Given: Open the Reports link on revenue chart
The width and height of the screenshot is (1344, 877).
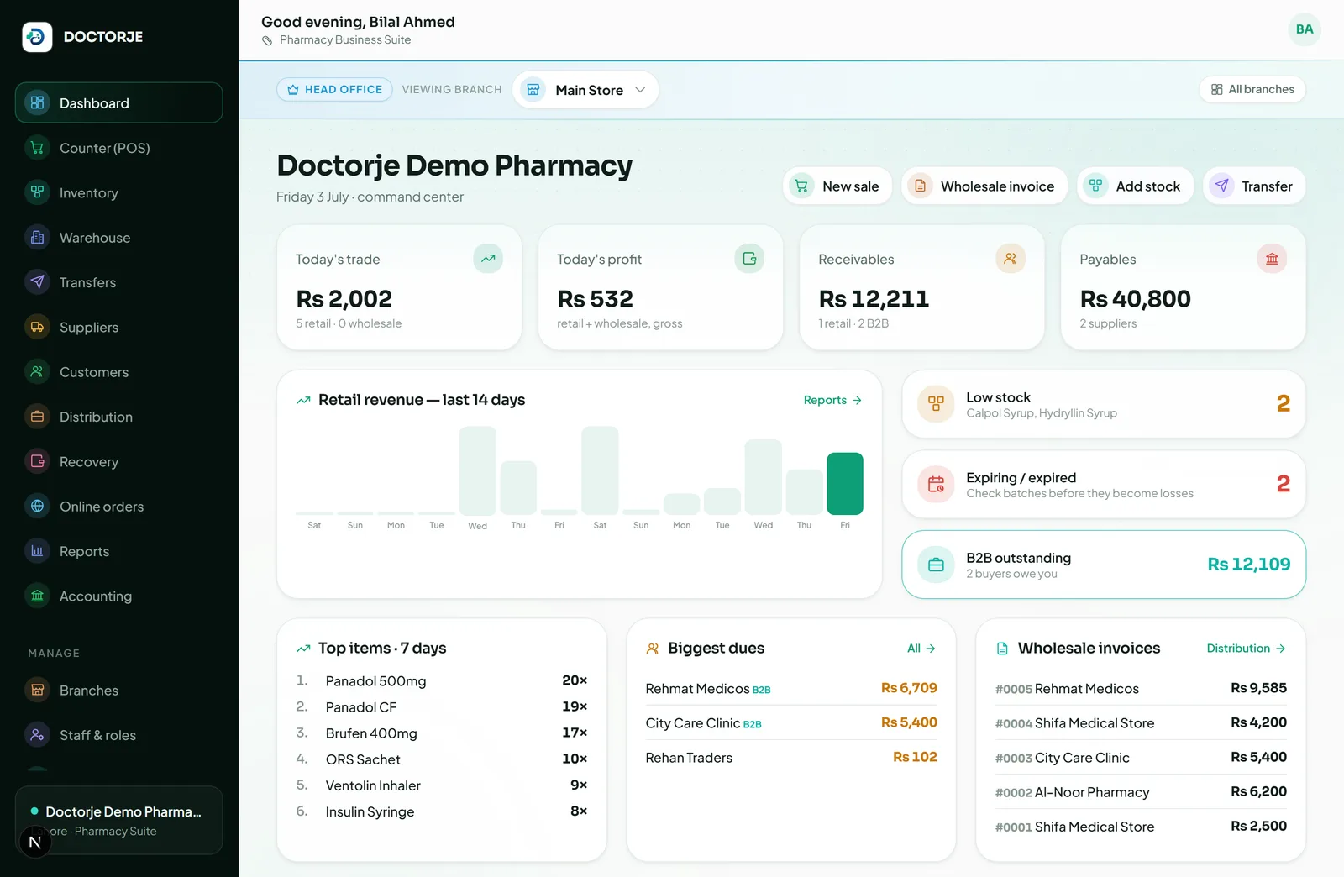Looking at the screenshot, I should click(x=832, y=400).
